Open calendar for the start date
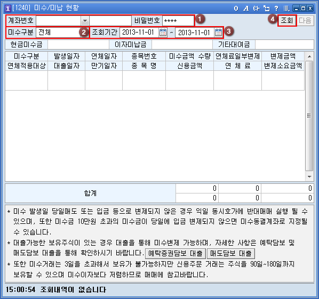Screen dimensions: 319x299 (x=163, y=33)
